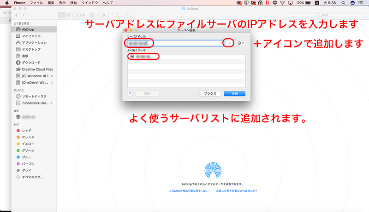Select the オレンジ tag
The height and width of the screenshot is (212, 369).
pyautogui.click(x=34, y=137)
